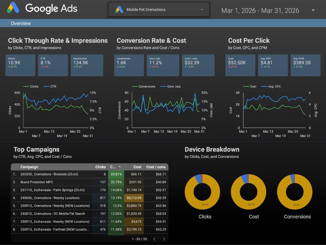
Task: Go to previous page of campaigns table
Action: coord(154,239)
